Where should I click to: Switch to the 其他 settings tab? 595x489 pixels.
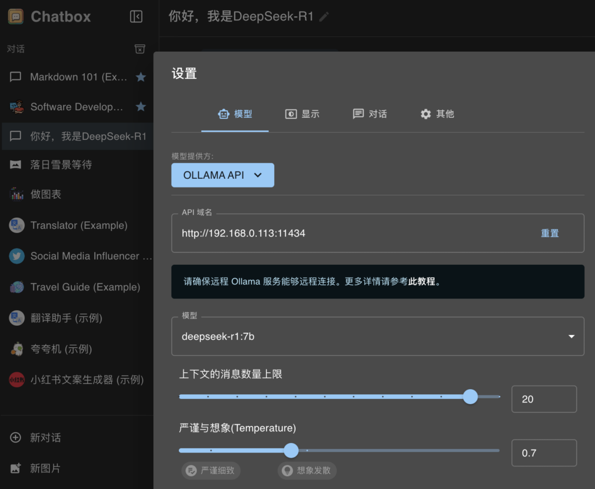[437, 114]
